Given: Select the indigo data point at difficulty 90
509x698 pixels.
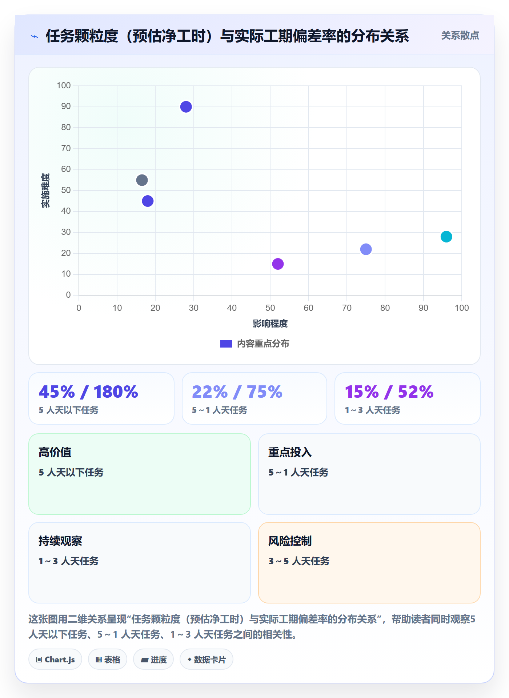Looking at the screenshot, I should pyautogui.click(x=186, y=107).
